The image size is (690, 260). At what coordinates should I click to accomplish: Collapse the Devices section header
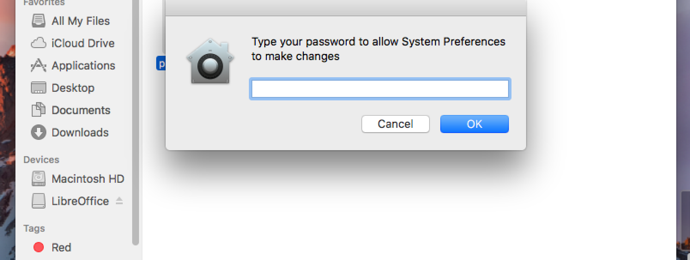tap(41, 160)
